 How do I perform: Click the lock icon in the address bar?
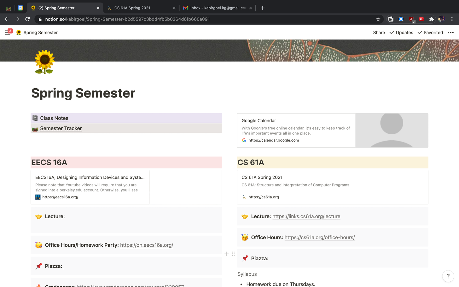pos(40,19)
